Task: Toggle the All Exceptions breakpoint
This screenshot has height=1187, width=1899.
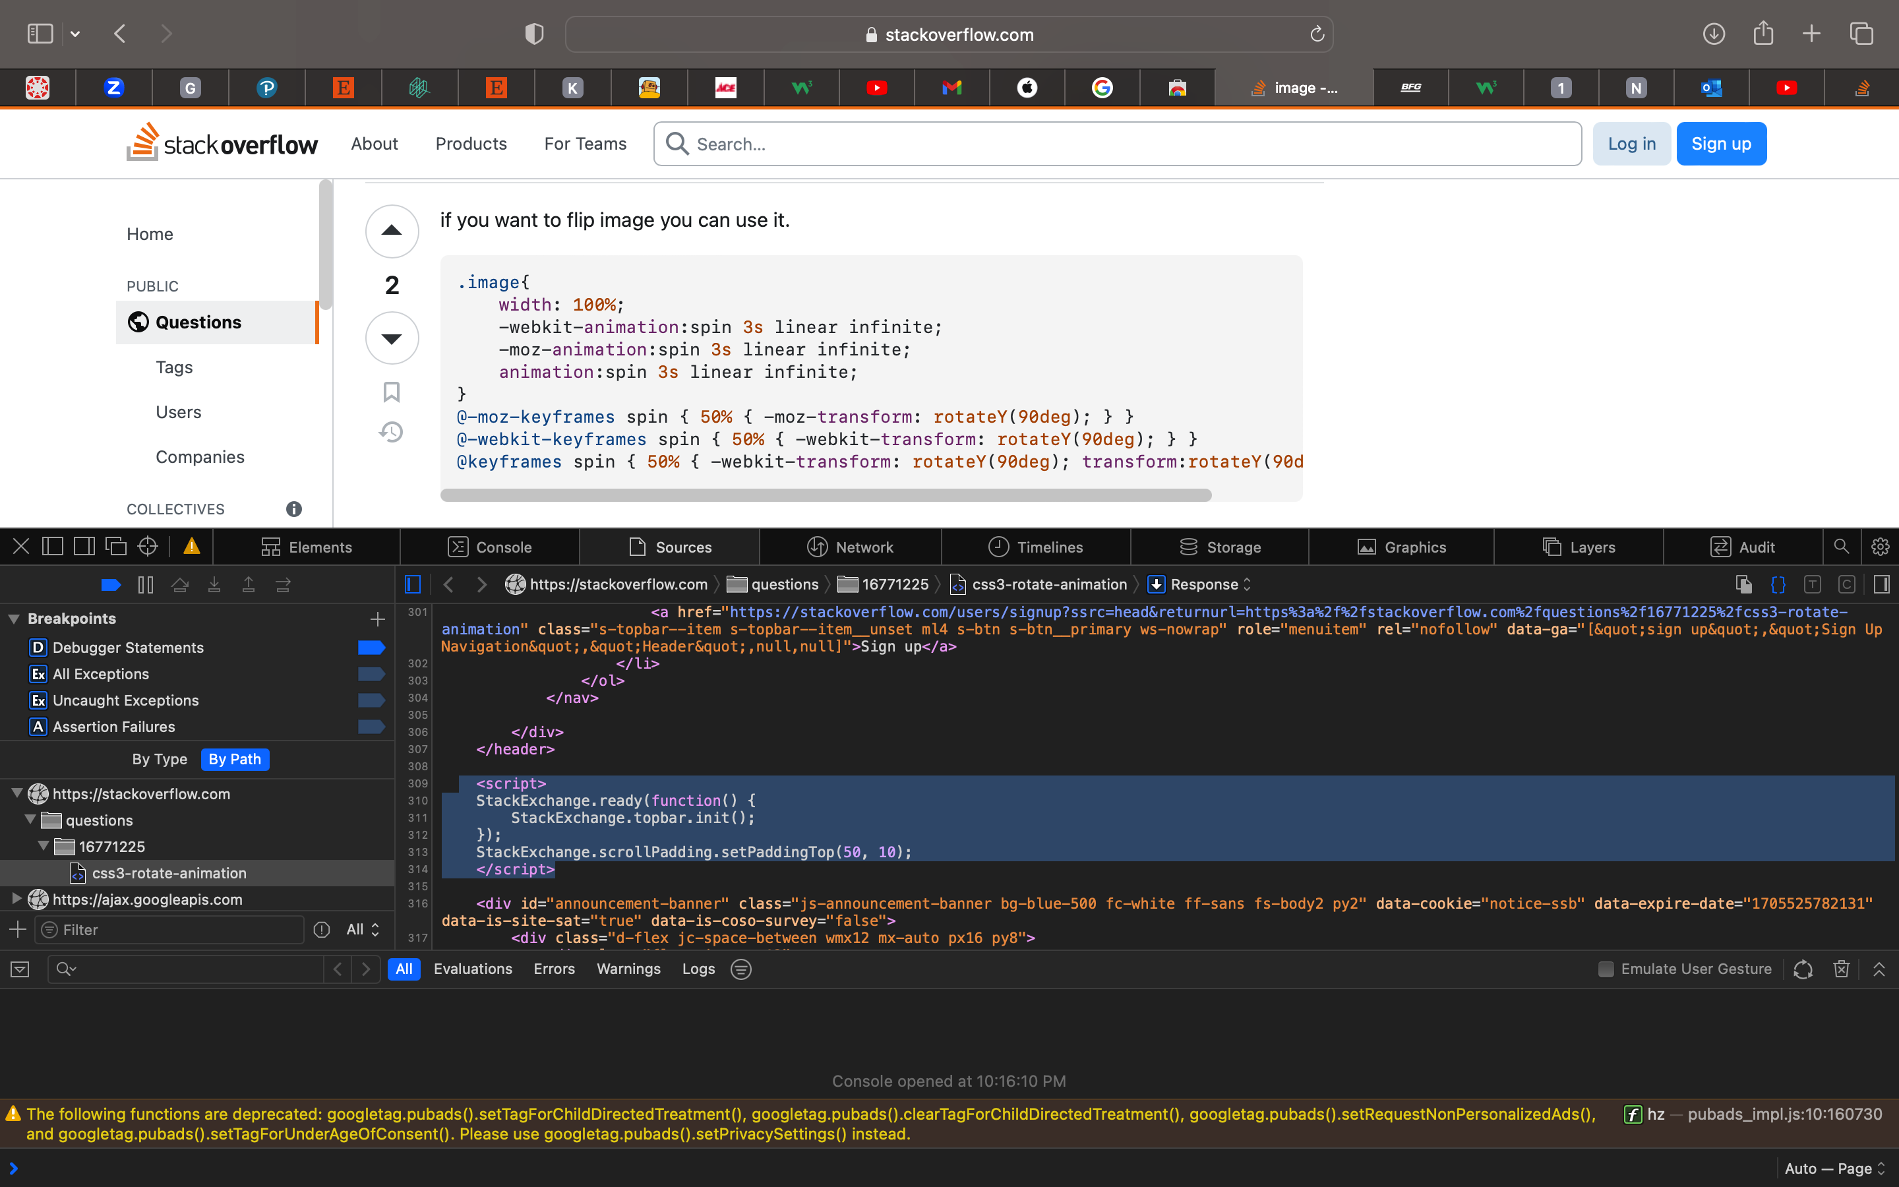Action: (x=371, y=673)
